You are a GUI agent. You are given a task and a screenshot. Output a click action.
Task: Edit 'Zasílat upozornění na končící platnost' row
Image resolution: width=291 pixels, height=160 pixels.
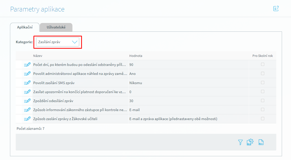click(x=27, y=92)
